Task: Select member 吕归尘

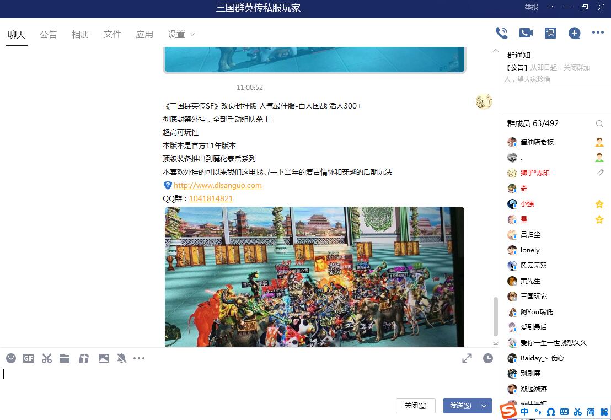Action: pyautogui.click(x=556, y=235)
